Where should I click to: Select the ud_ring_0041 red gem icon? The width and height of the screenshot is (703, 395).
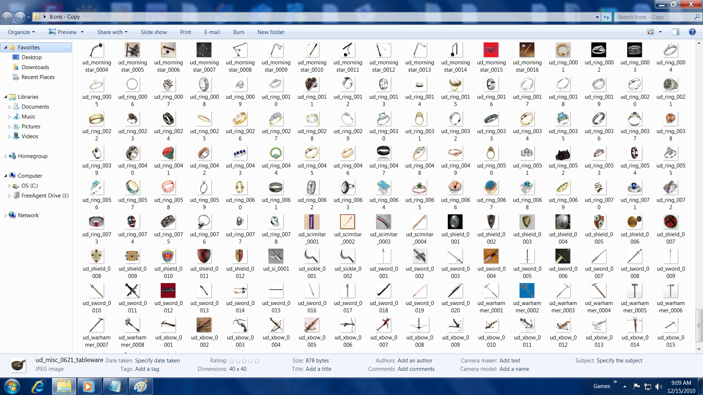click(x=168, y=153)
